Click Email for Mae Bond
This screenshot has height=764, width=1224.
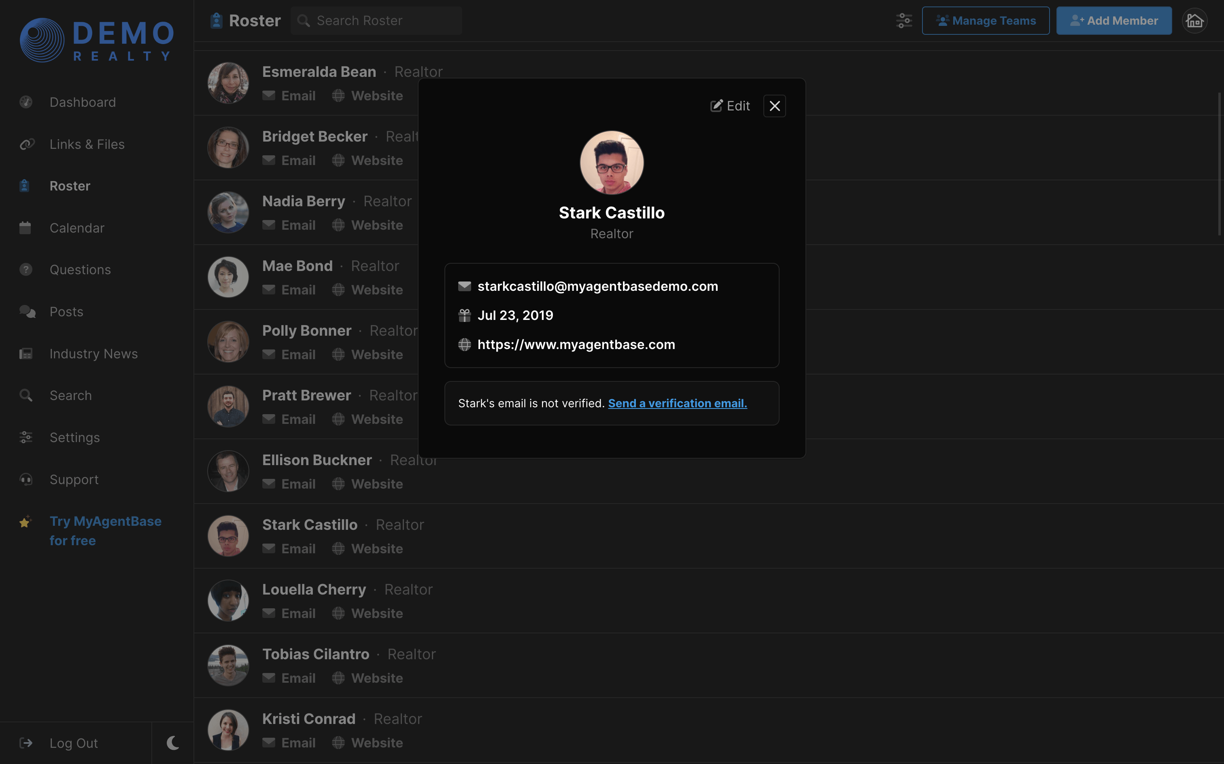(x=289, y=290)
